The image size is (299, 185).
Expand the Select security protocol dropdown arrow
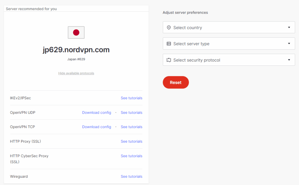[289, 60]
